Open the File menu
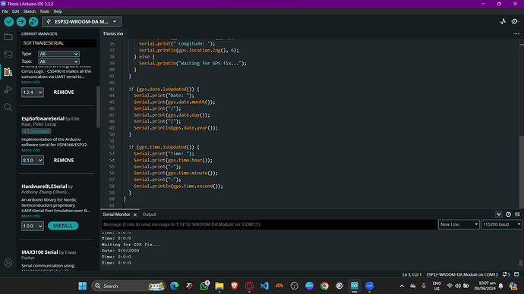 pos(5,11)
